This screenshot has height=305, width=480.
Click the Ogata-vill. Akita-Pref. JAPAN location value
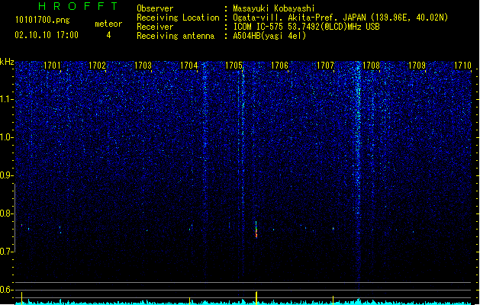point(340,18)
